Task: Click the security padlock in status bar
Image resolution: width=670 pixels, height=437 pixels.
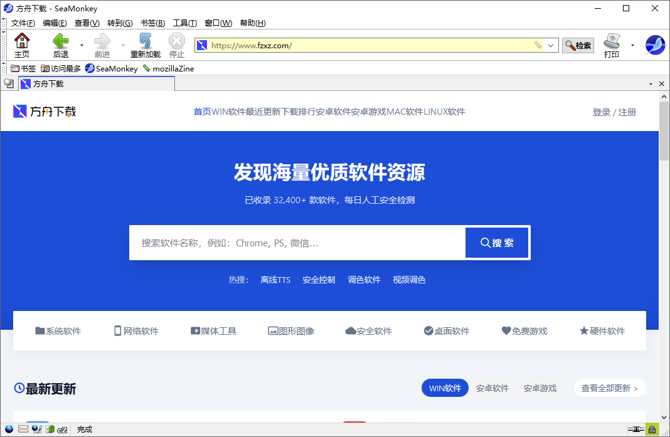Action: pos(652,429)
